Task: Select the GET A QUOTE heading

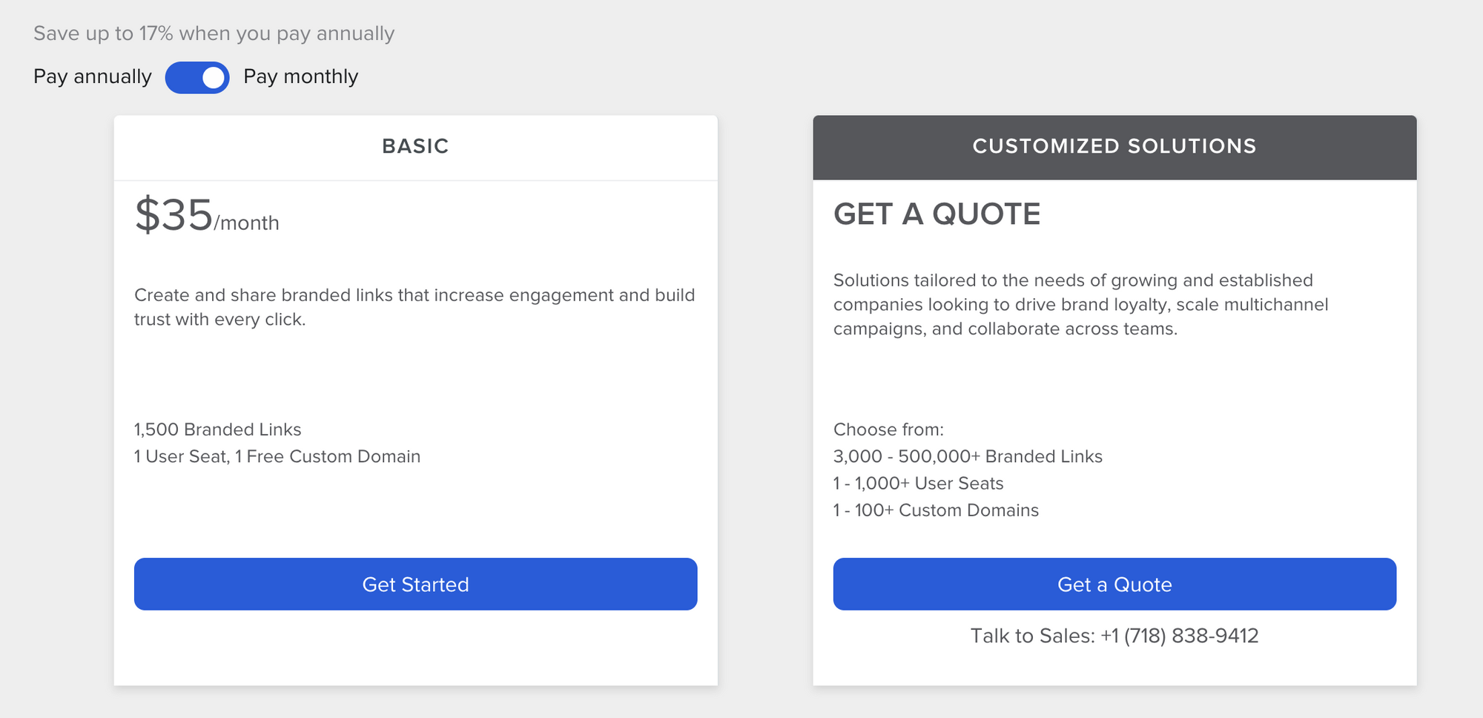Action: click(937, 215)
